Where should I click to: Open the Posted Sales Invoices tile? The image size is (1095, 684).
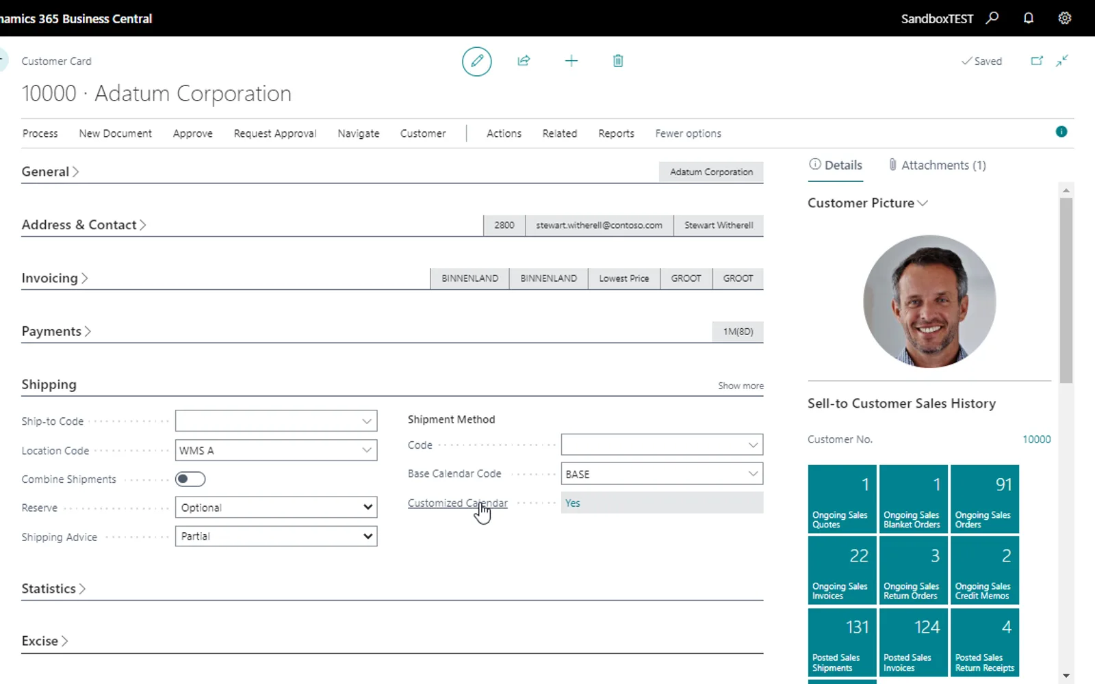tap(914, 642)
